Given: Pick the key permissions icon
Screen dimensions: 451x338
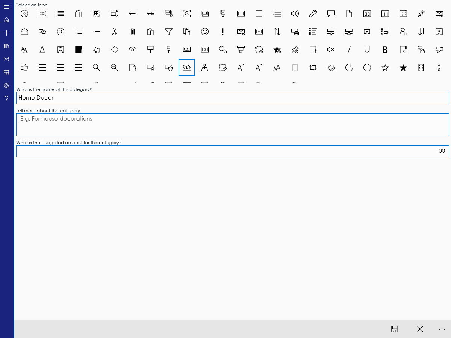Looking at the screenshot, I should click(223, 50).
